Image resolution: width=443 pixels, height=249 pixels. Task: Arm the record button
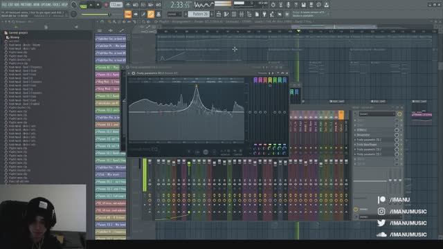pos(106,5)
